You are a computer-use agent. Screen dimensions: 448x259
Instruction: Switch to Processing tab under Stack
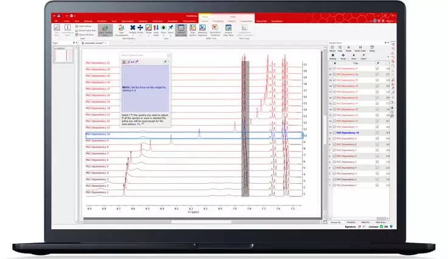click(x=218, y=21)
